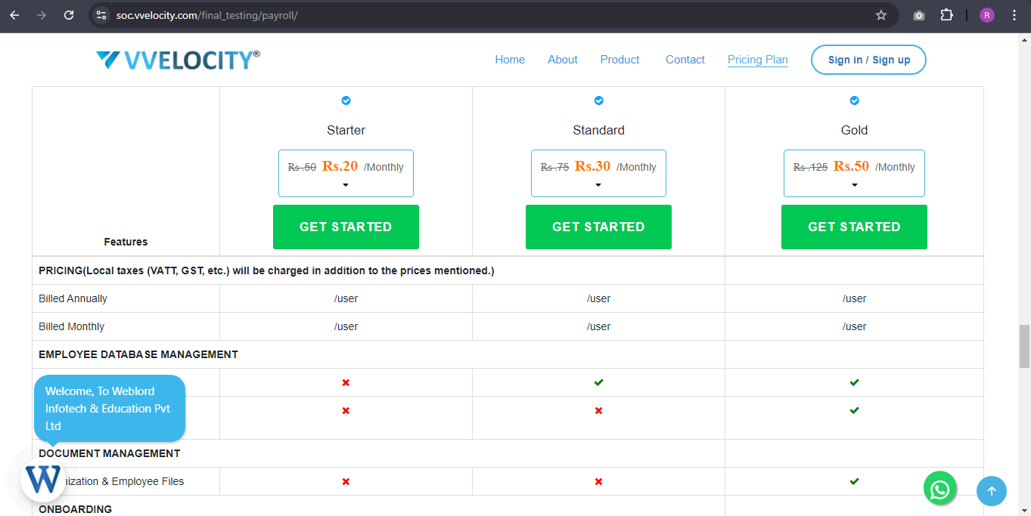The image size is (1031, 516).
Task: Expand the Starter Rs.20 monthly dropdown
Action: point(346,185)
